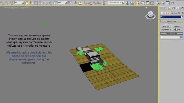Toggle Window/Crossing selection mode
The image size is (184, 103).
pyautogui.click(x=41, y=3)
